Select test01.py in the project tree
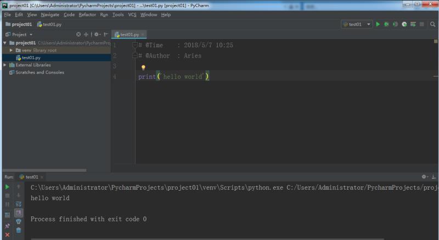The image size is (439, 240). click(31, 58)
